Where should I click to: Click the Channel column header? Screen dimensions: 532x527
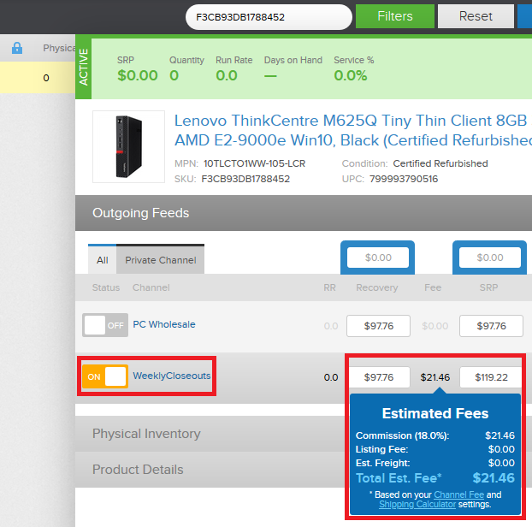(151, 287)
